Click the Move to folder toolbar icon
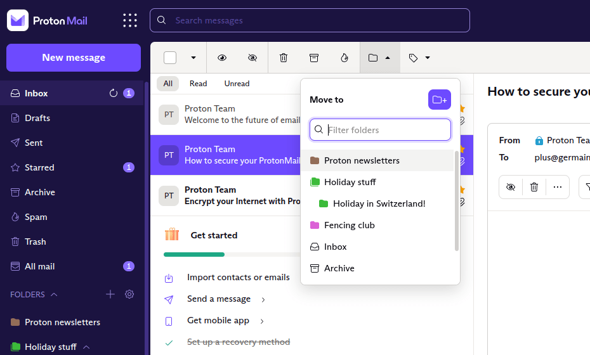 click(x=373, y=58)
